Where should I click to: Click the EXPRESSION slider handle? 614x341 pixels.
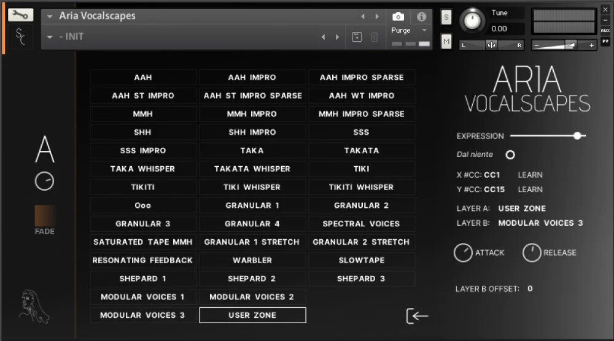click(x=577, y=136)
